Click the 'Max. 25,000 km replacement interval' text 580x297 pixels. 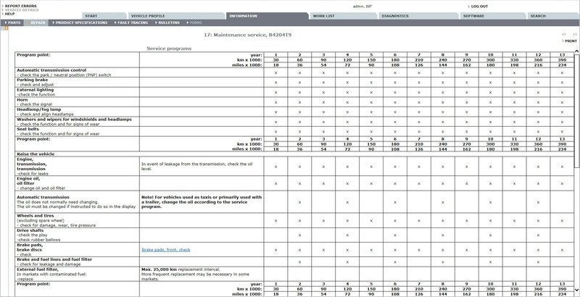[181, 269]
